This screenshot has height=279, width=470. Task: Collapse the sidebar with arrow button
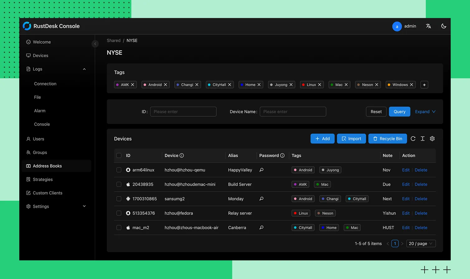tap(95, 44)
